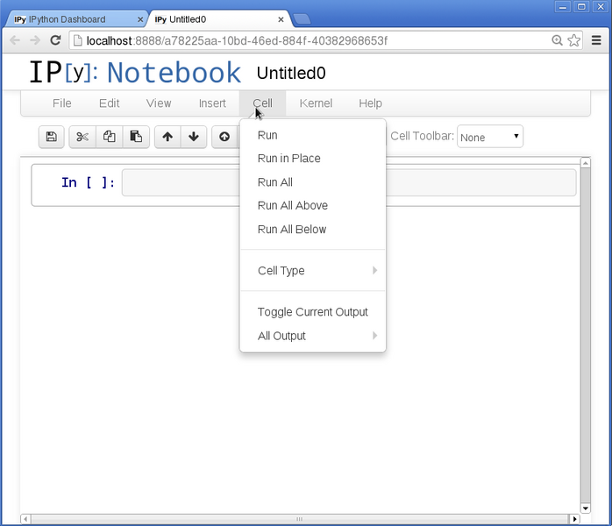
Task: Close the Untitled0 tab
Action: [x=281, y=19]
